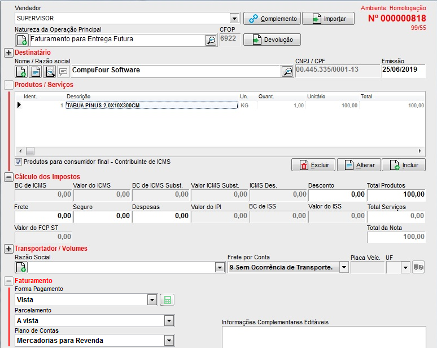This screenshot has width=437, height=348.
Task: Collapse the Cálculo dos Impostos section
Action: 8,177
